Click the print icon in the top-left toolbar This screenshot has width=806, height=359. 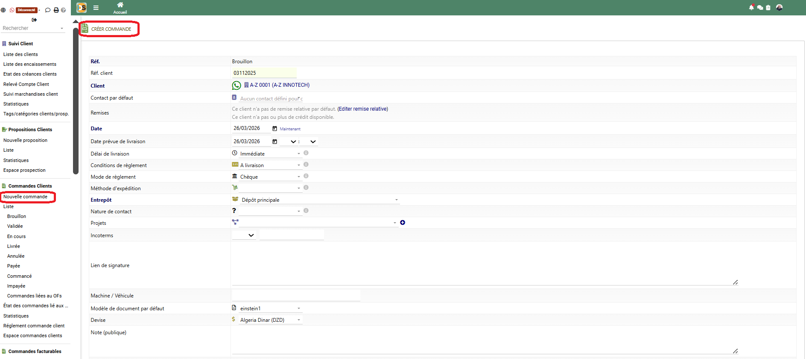click(56, 10)
